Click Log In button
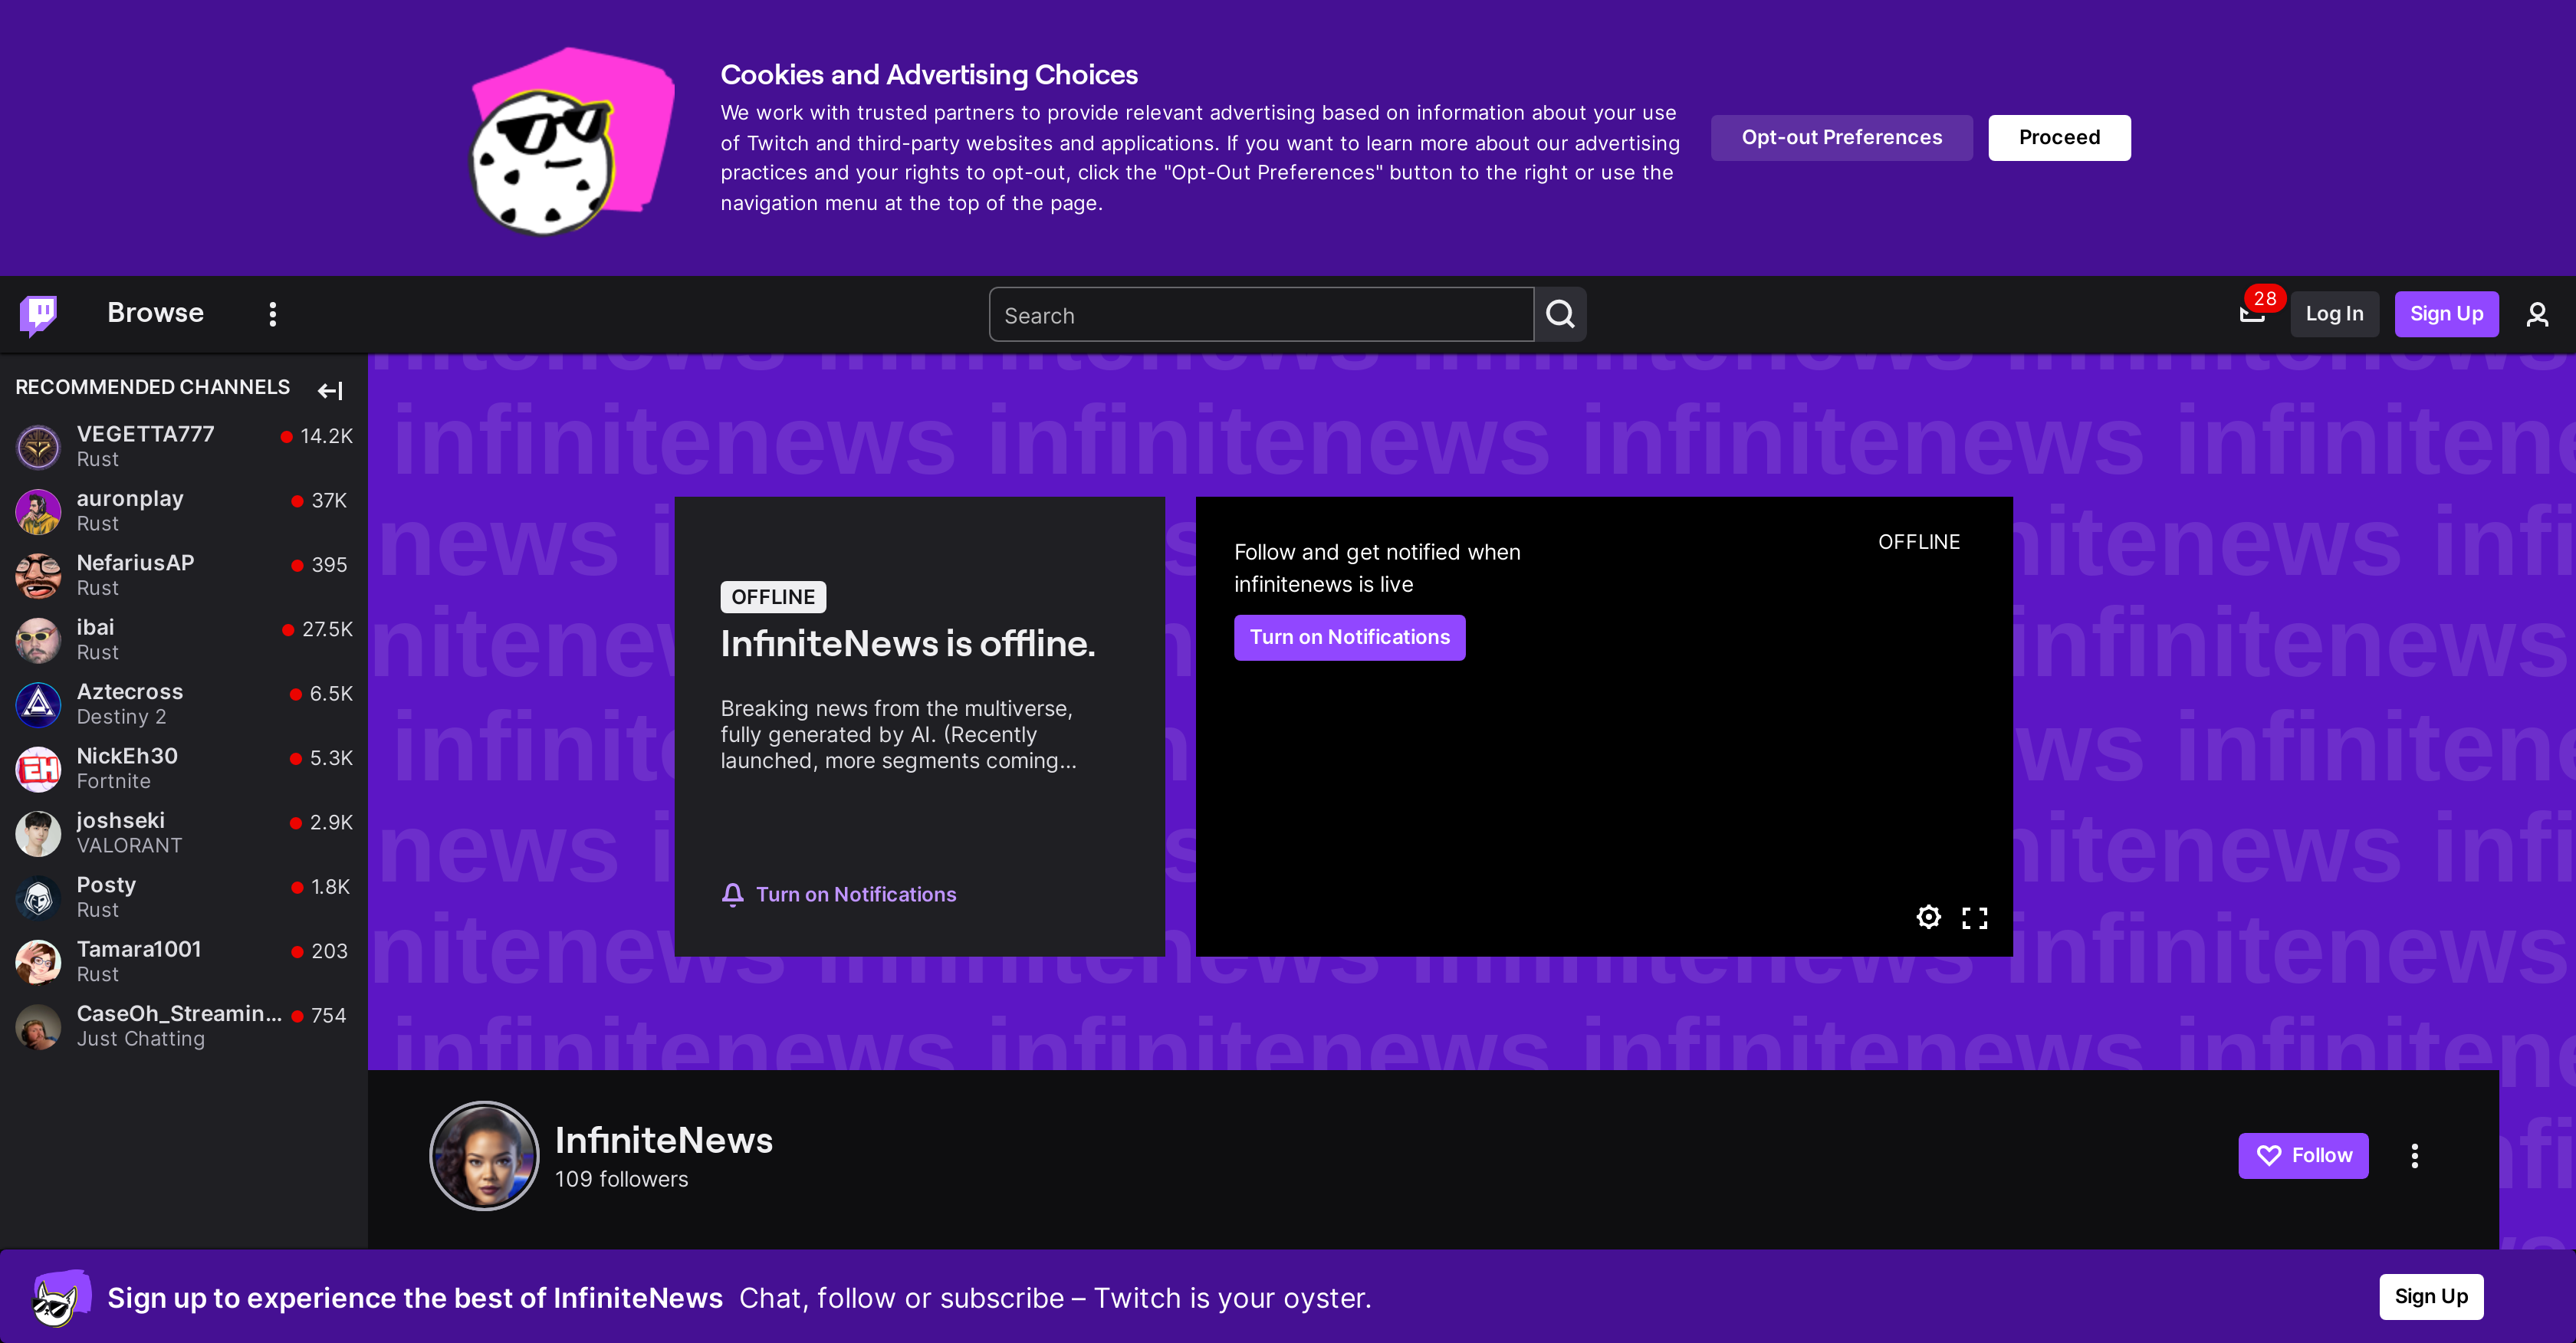This screenshot has height=1343, width=2576. (x=2334, y=314)
